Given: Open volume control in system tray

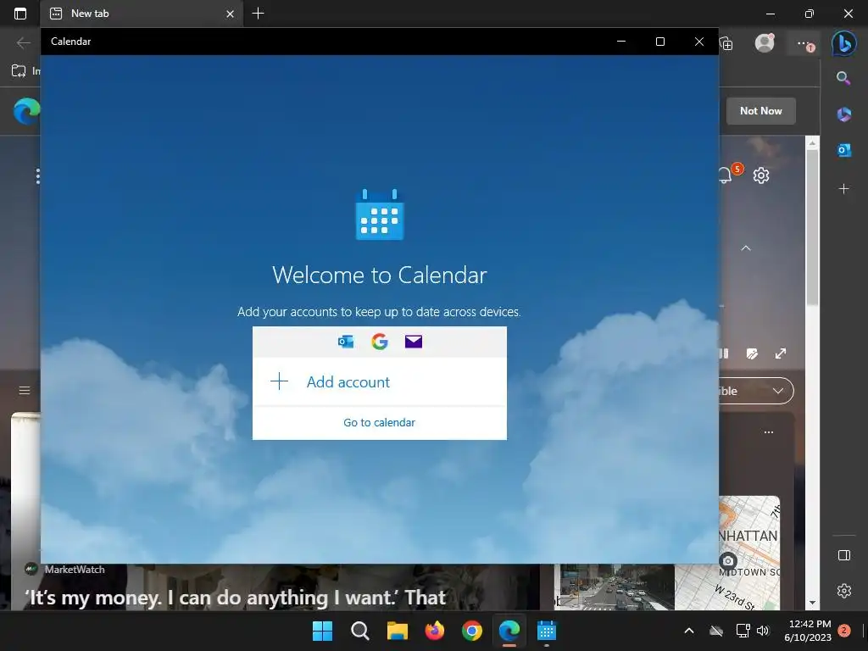Looking at the screenshot, I should [763, 631].
